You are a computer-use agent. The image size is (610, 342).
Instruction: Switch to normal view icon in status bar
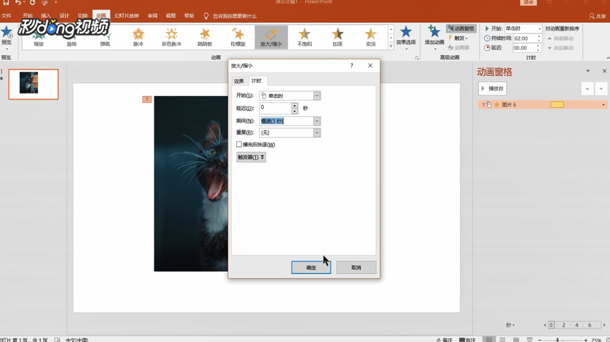coord(489,340)
